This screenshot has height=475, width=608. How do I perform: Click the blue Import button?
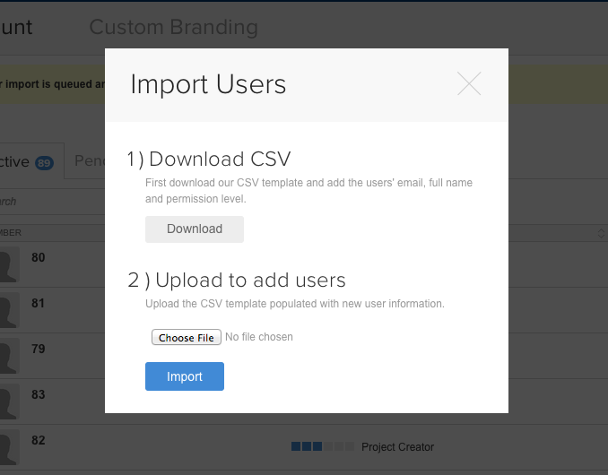point(185,376)
